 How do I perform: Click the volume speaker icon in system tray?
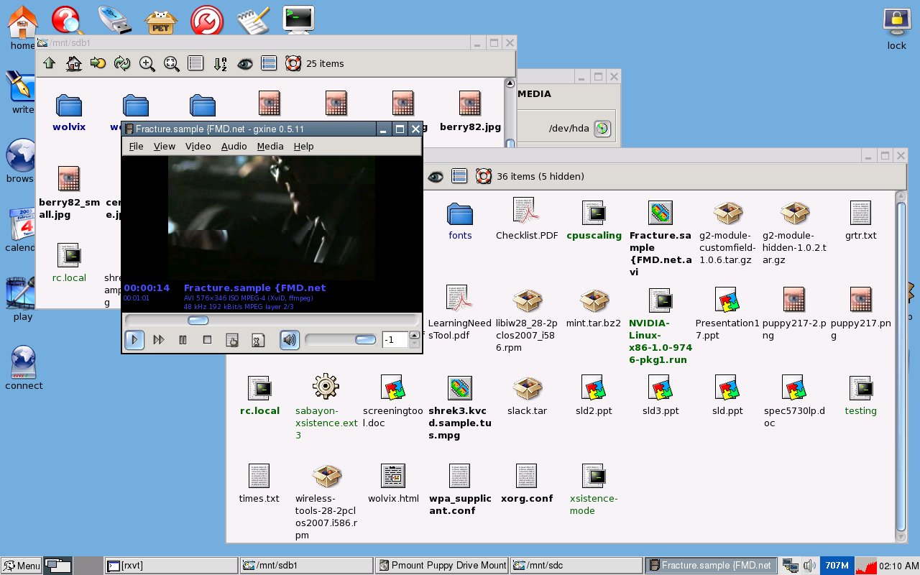pos(809,566)
